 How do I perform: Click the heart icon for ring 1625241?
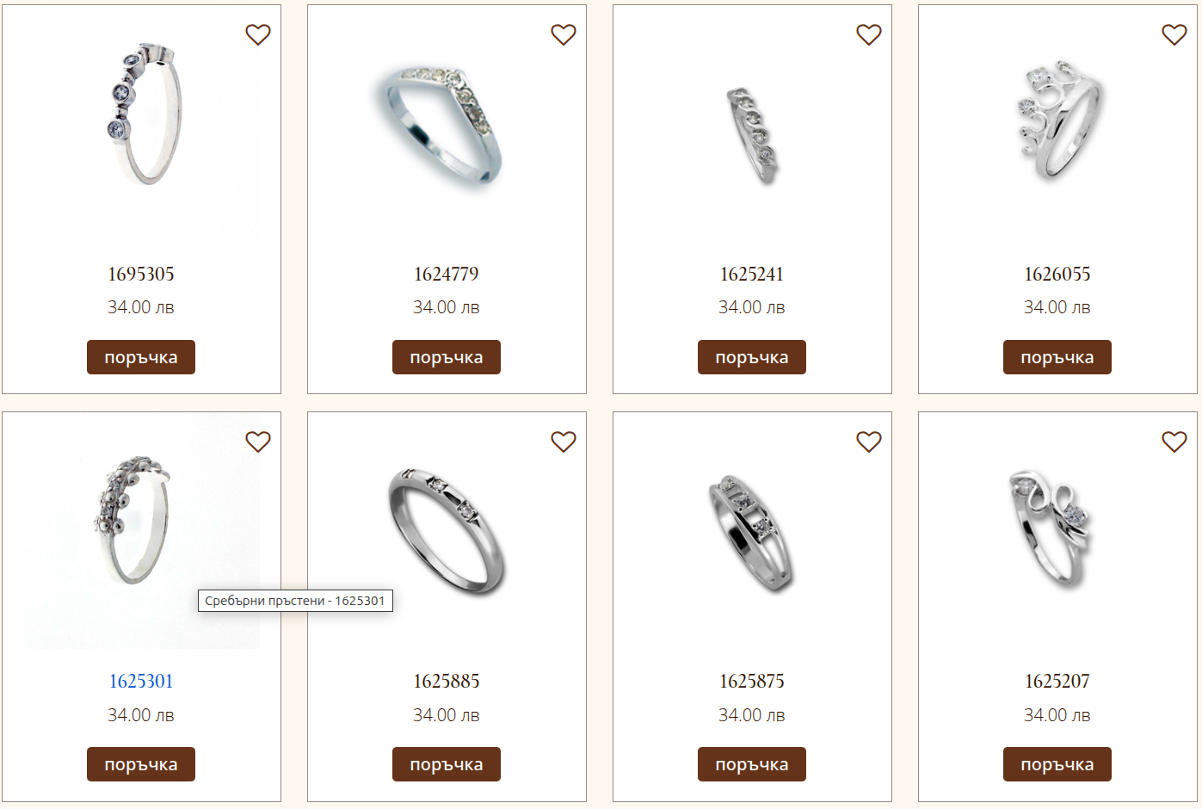[x=869, y=34]
